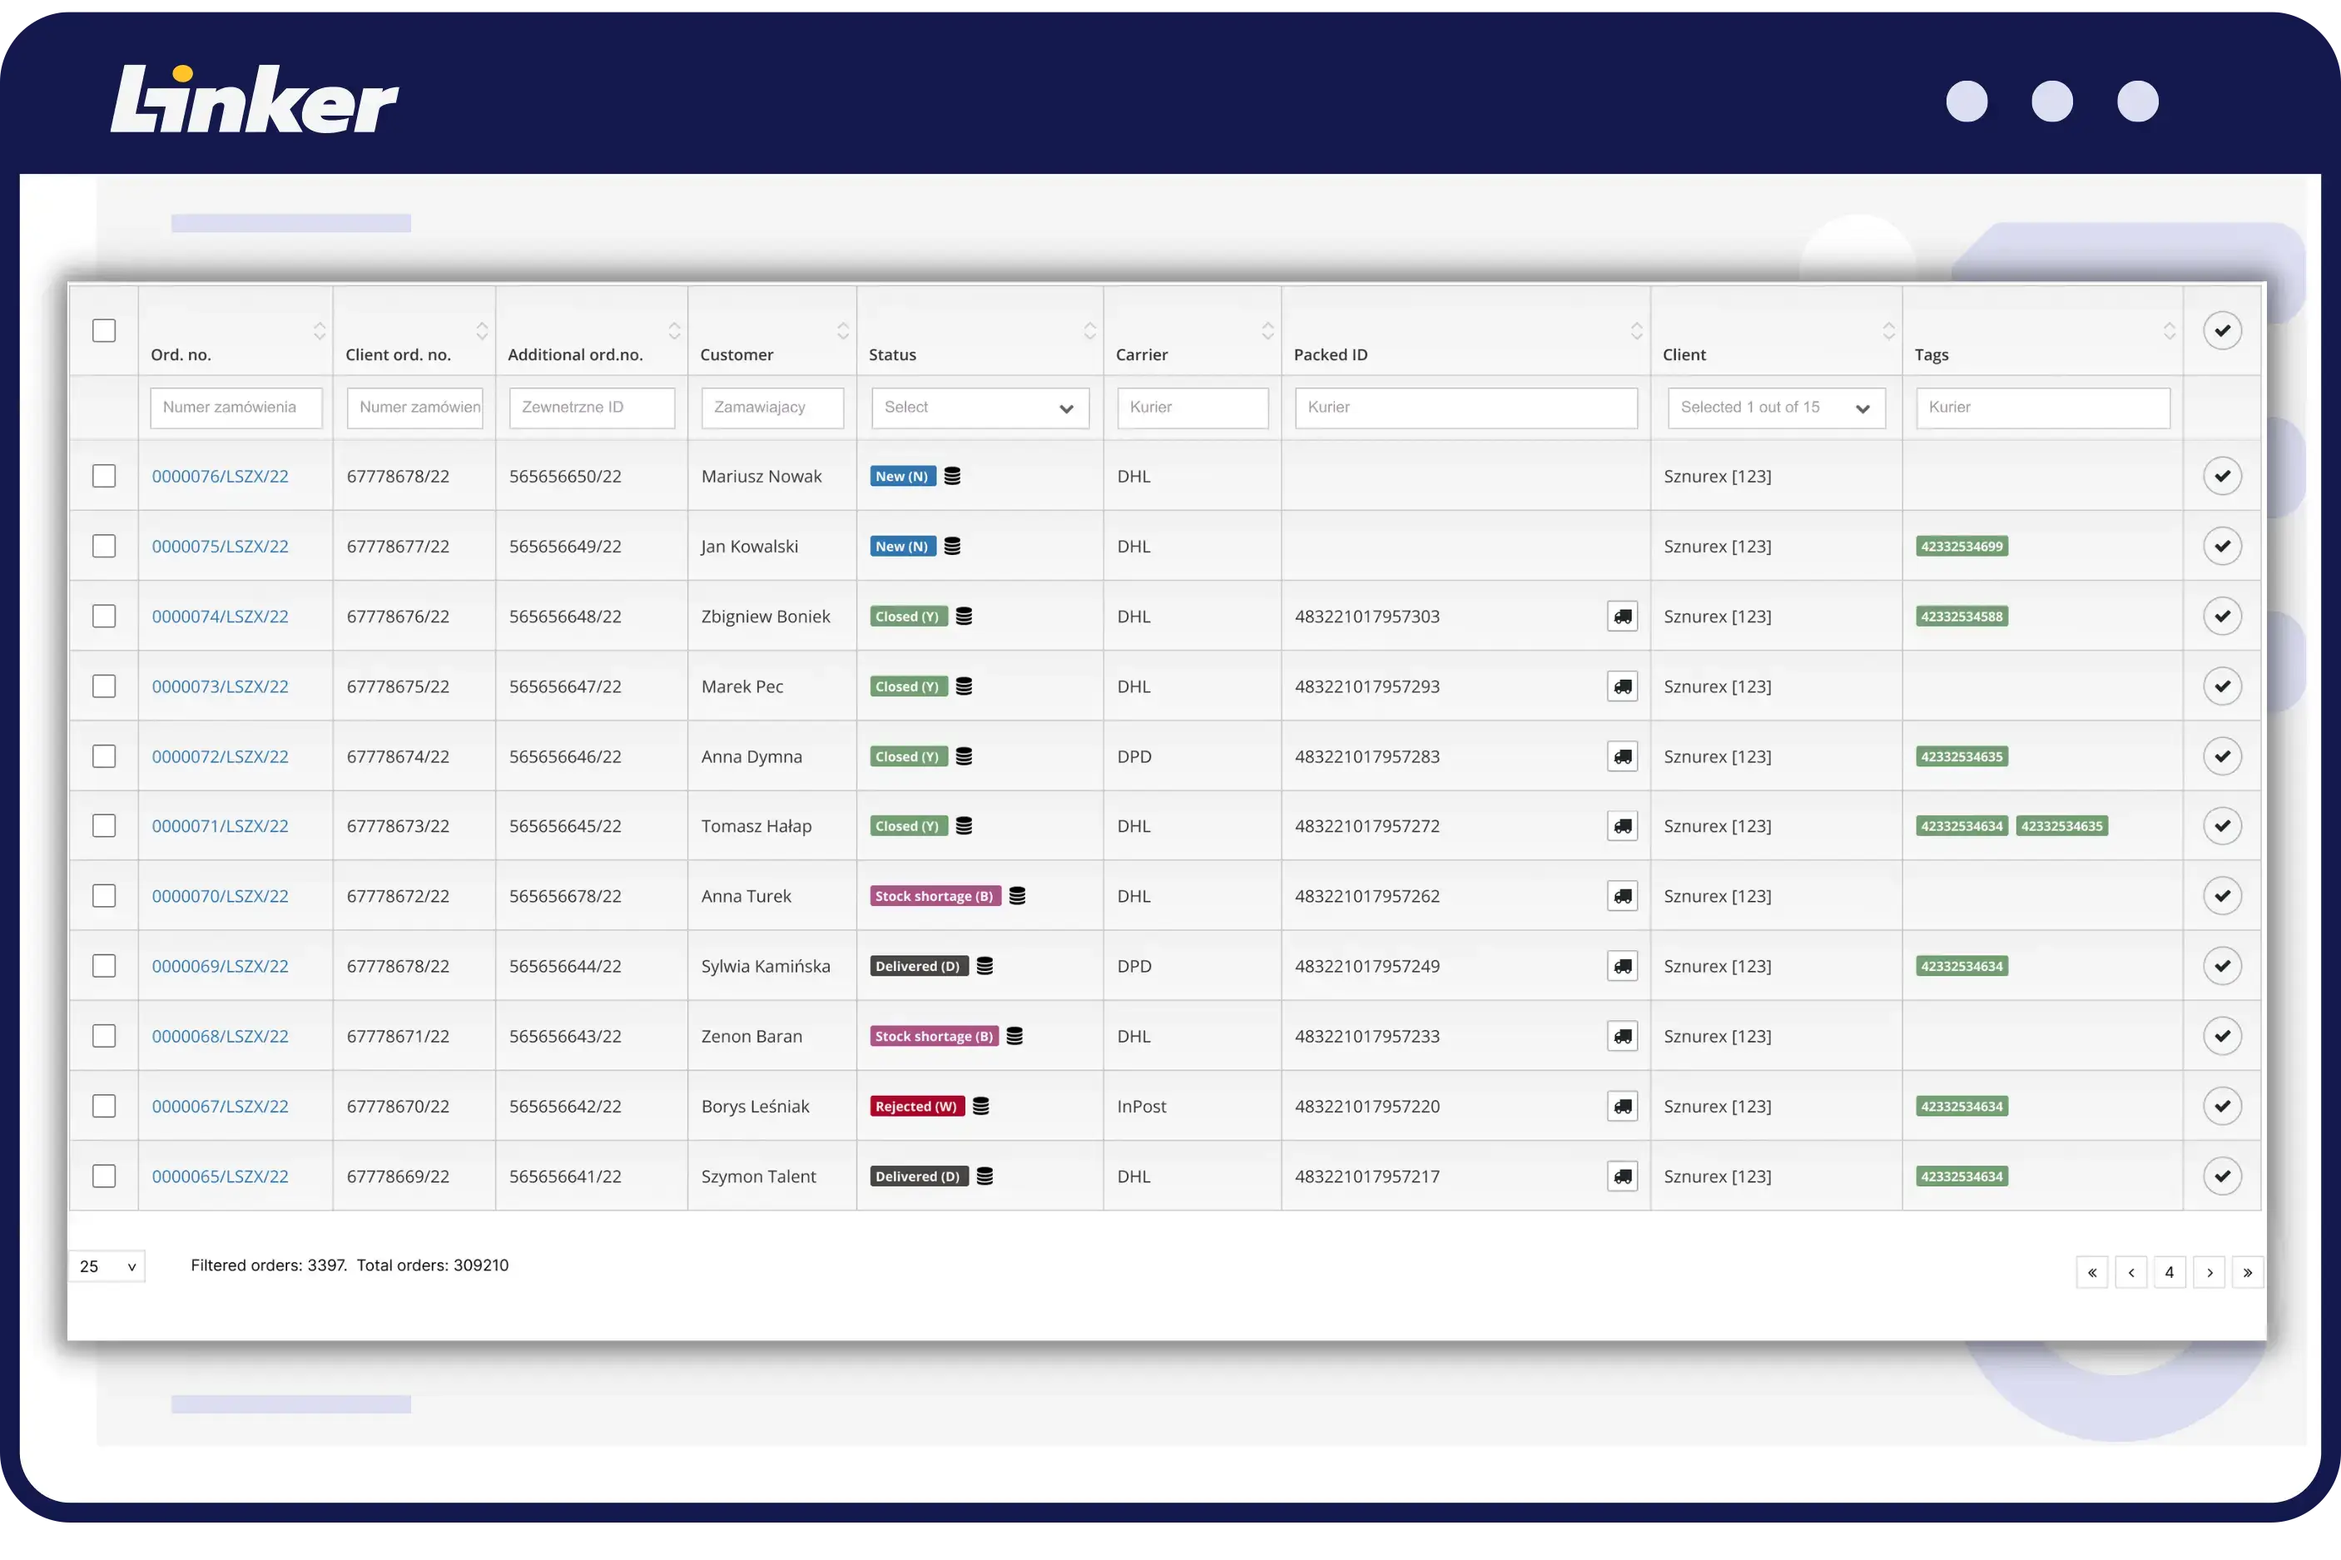Sort by Additional ord.no. column arrows

[x=675, y=331]
